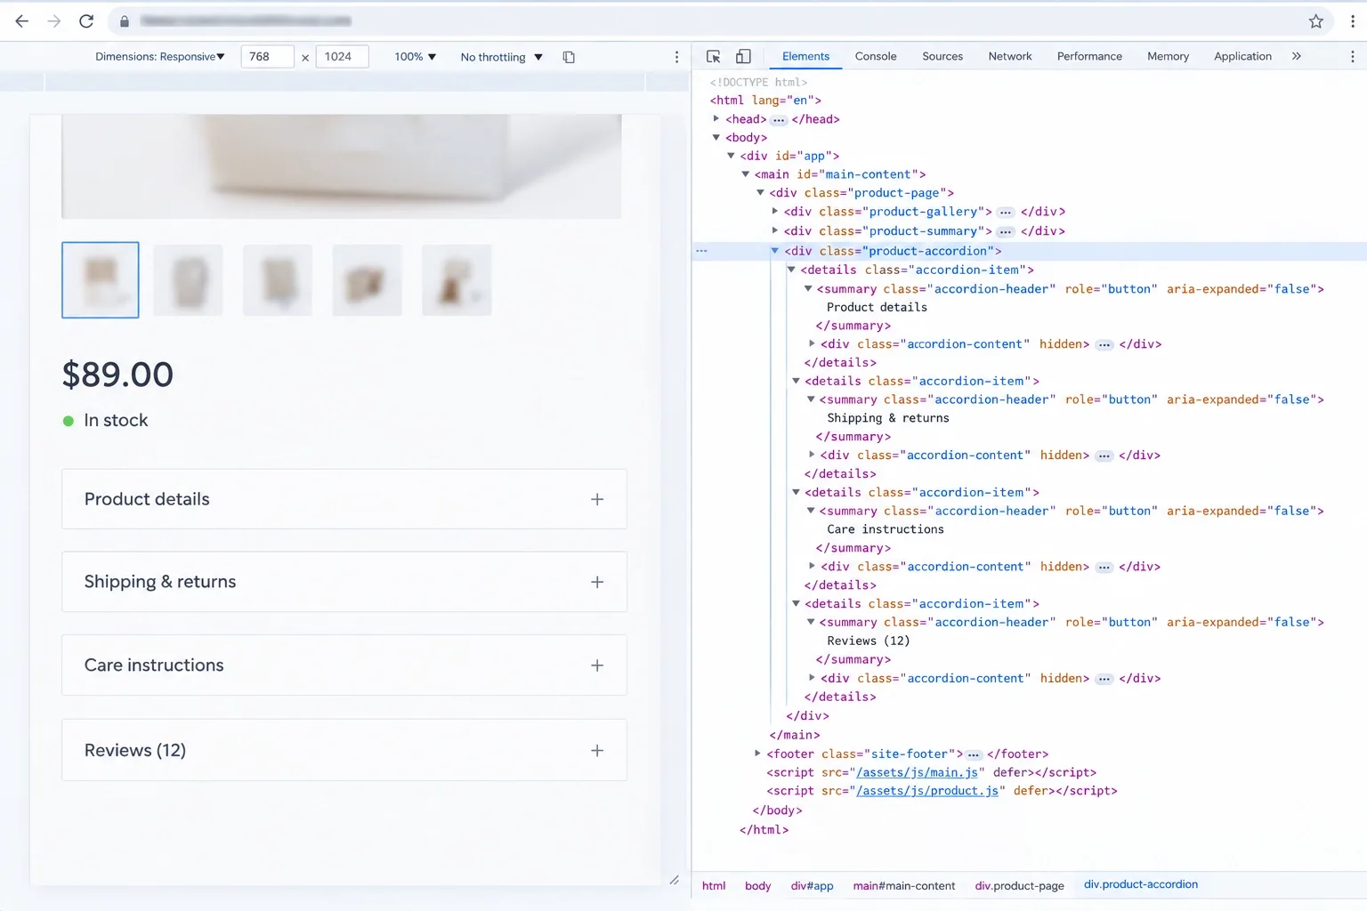Image resolution: width=1367 pixels, height=911 pixels.
Task: Select the third product thumbnail
Action: [x=278, y=280]
